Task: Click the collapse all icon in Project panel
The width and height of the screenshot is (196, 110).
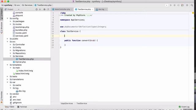Action: [40, 9]
